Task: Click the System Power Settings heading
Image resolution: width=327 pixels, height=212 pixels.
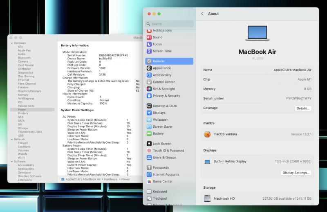Action: 77,110
